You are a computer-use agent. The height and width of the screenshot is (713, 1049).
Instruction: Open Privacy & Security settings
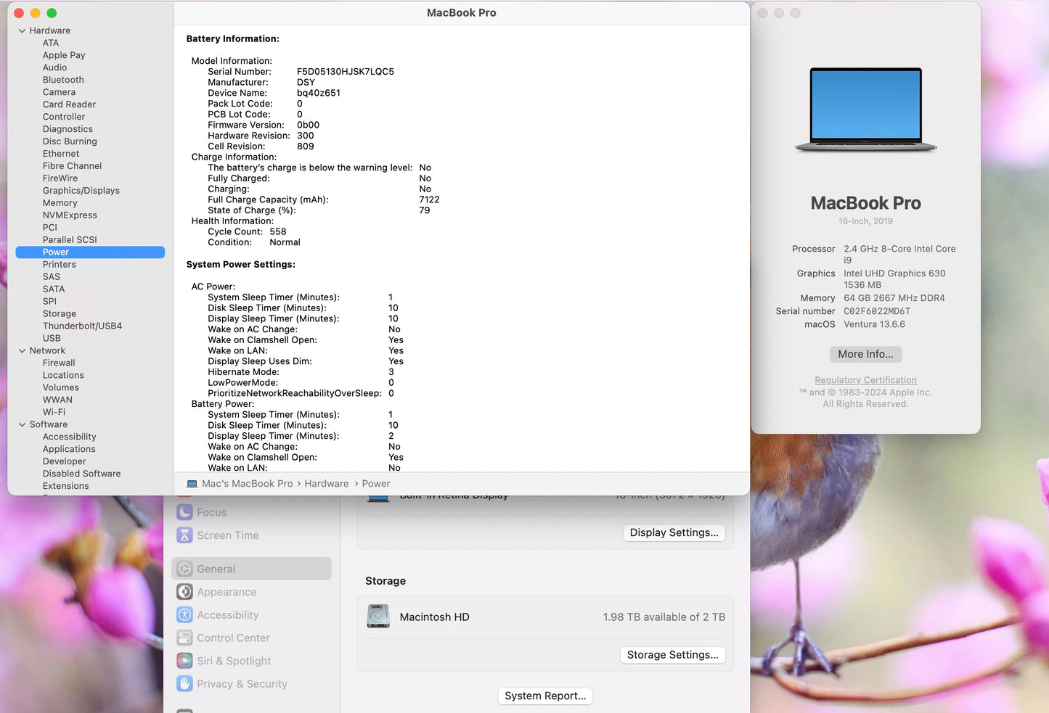click(240, 684)
